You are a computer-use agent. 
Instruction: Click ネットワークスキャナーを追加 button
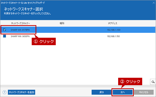[x=21, y=92]
